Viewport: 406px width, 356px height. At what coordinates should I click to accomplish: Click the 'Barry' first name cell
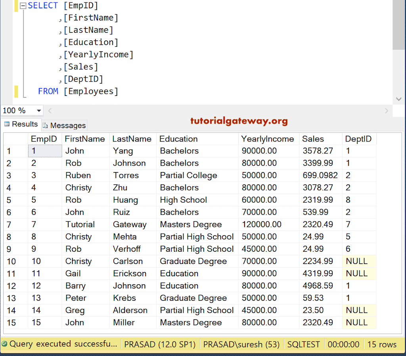[86, 286]
